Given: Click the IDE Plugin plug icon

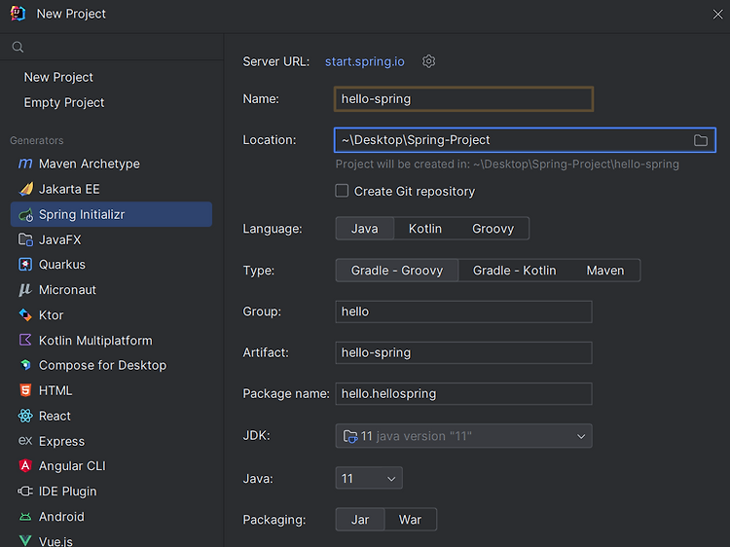Looking at the screenshot, I should (25, 492).
